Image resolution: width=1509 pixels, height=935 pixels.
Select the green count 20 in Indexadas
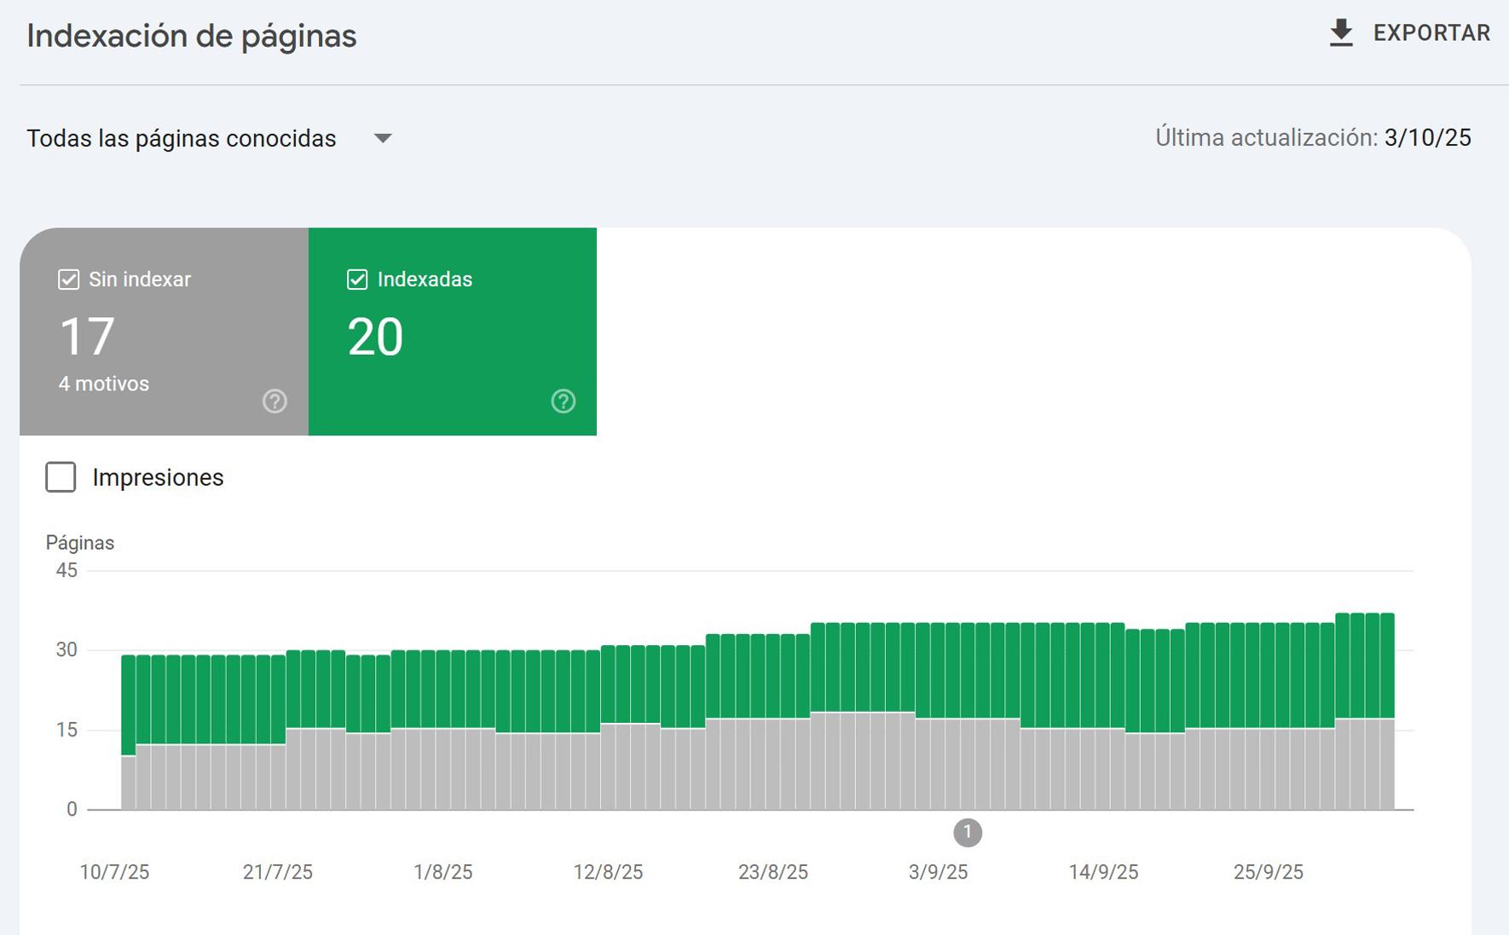tap(375, 337)
